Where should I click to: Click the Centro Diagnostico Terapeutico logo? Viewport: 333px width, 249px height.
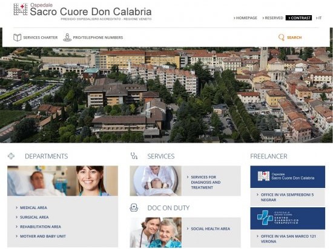coord(288,218)
